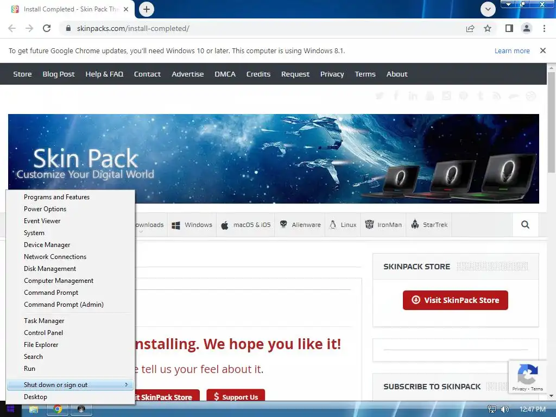Open the network tray icon

tap(491, 409)
